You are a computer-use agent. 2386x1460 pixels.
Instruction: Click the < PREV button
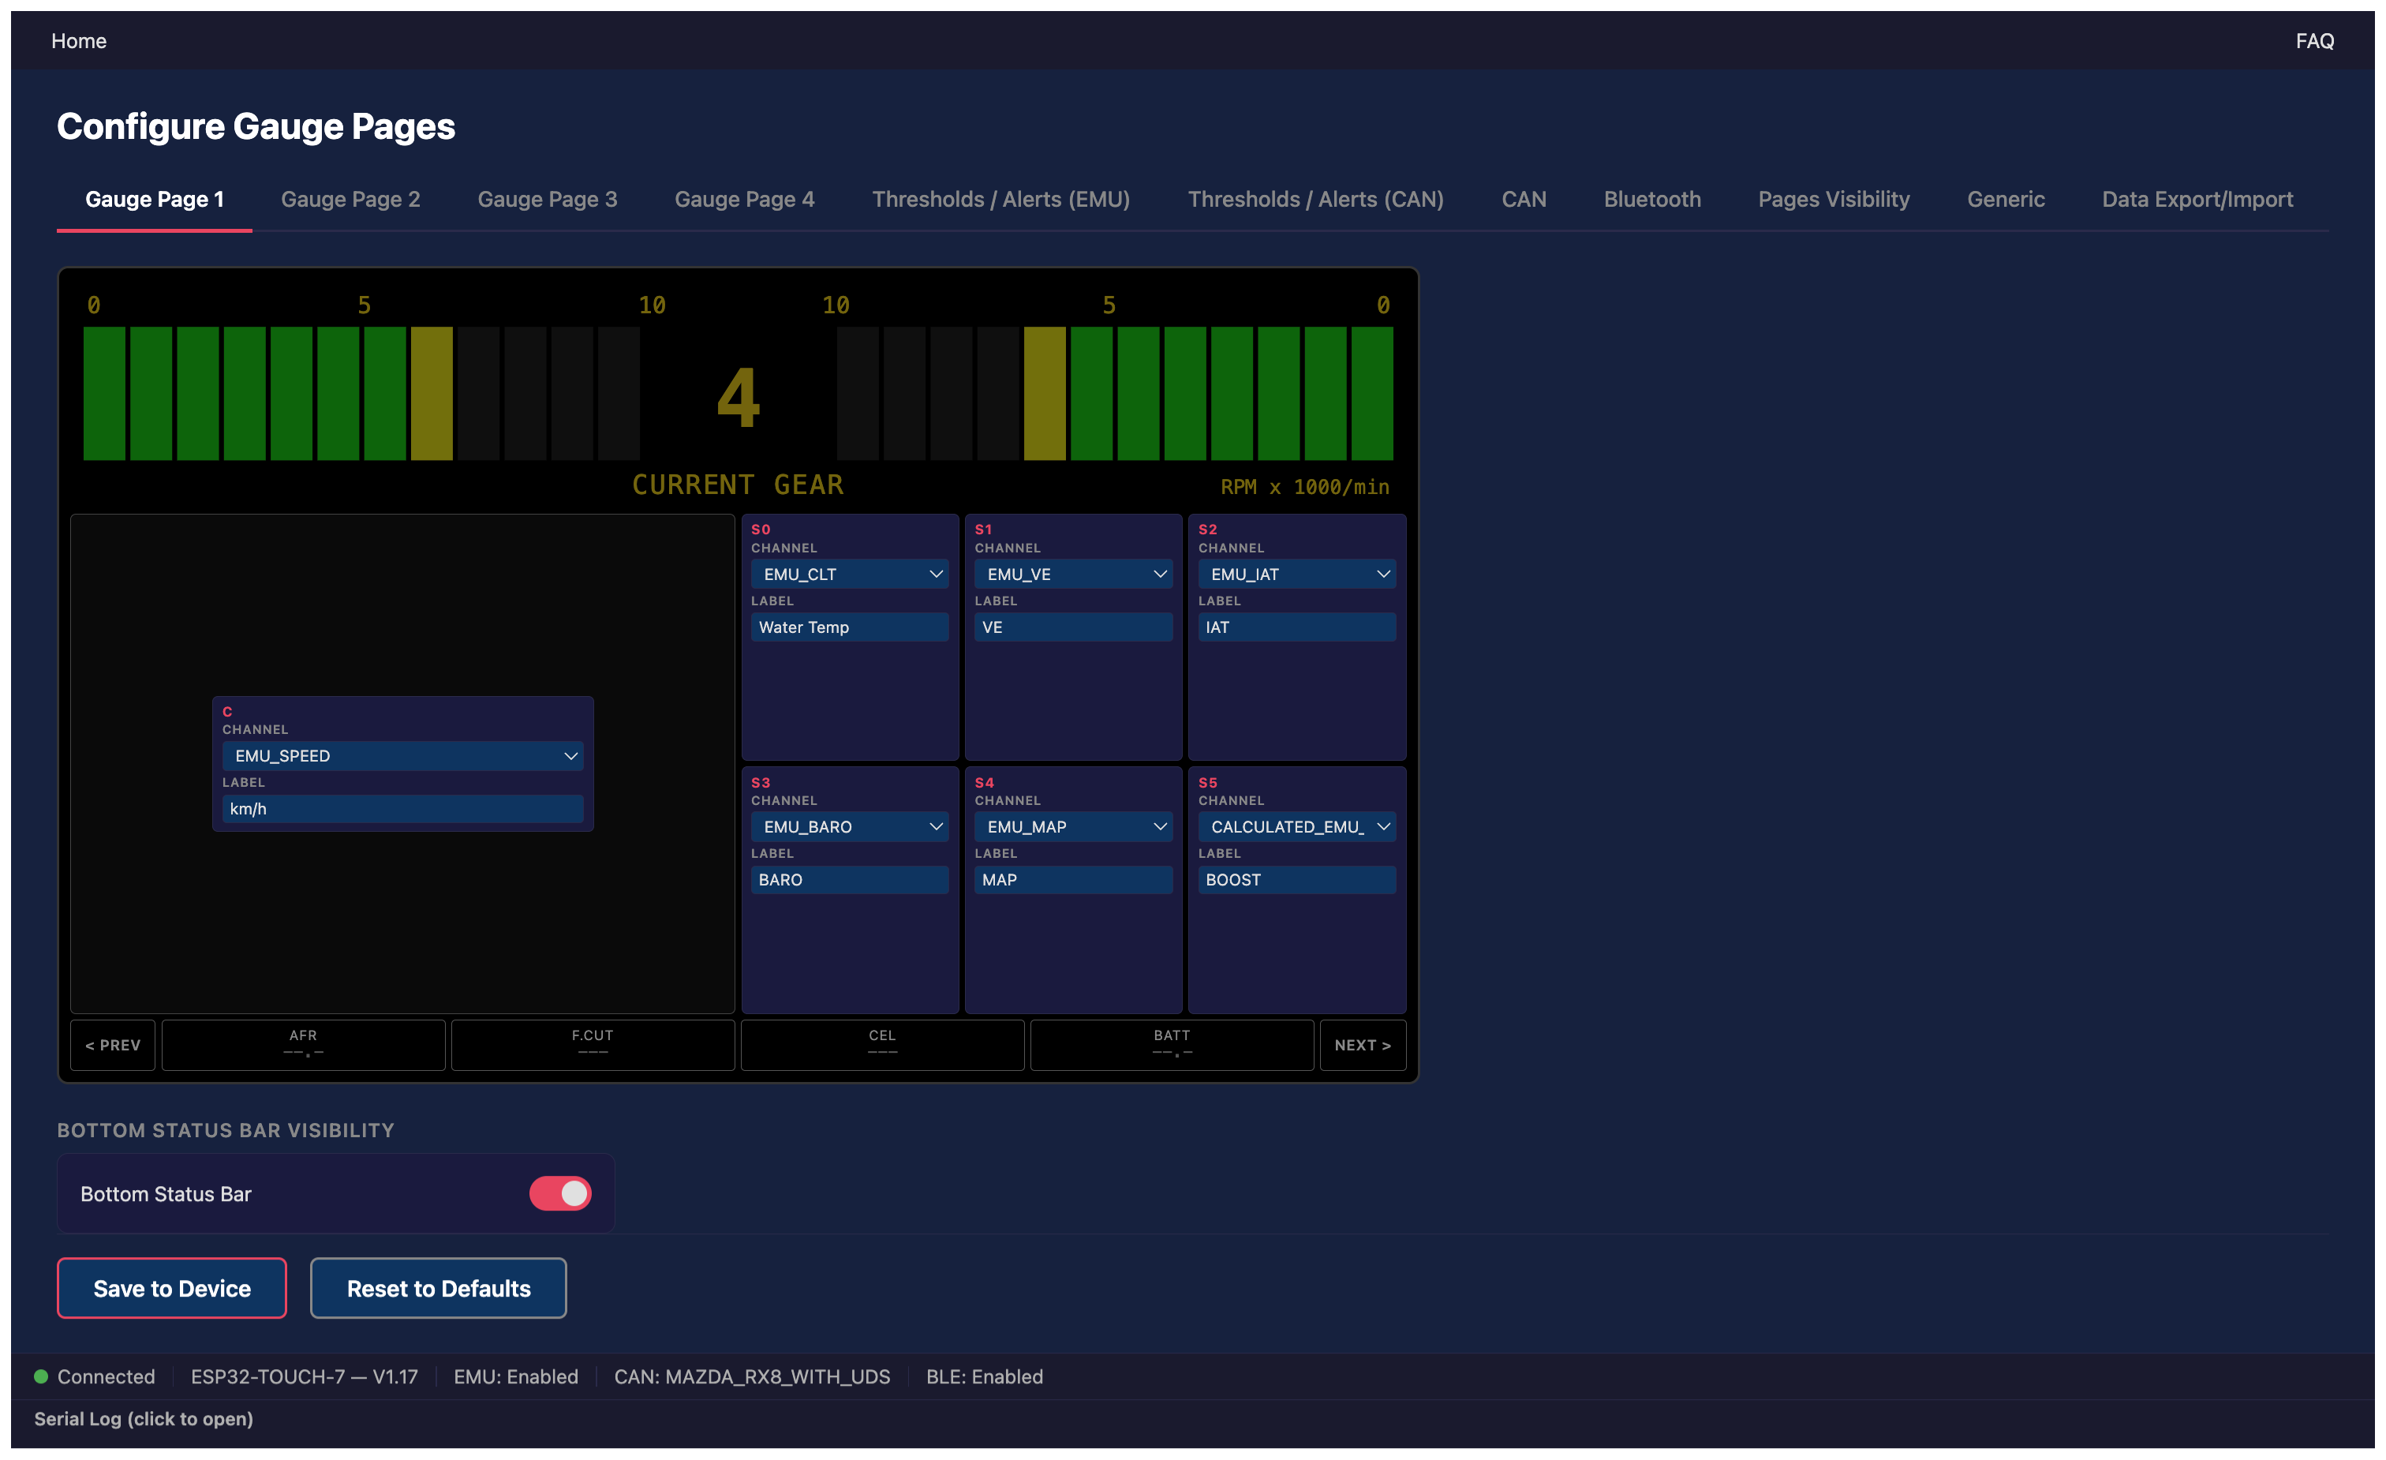112,1044
